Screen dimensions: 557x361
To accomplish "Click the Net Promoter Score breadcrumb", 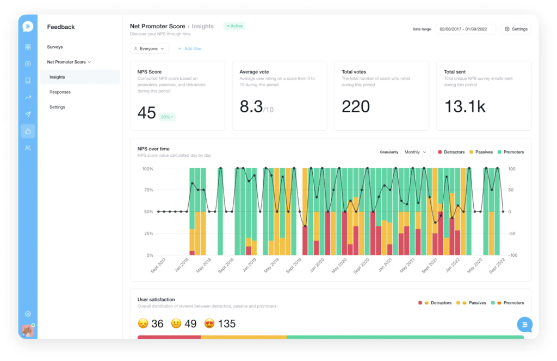I will point(157,26).
